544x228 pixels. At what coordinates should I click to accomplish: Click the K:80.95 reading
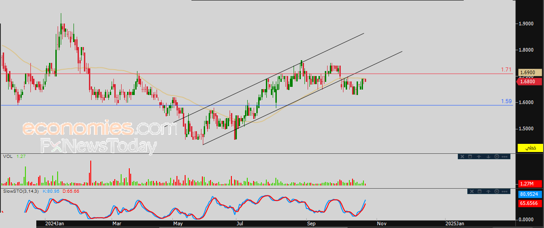pos(51,191)
